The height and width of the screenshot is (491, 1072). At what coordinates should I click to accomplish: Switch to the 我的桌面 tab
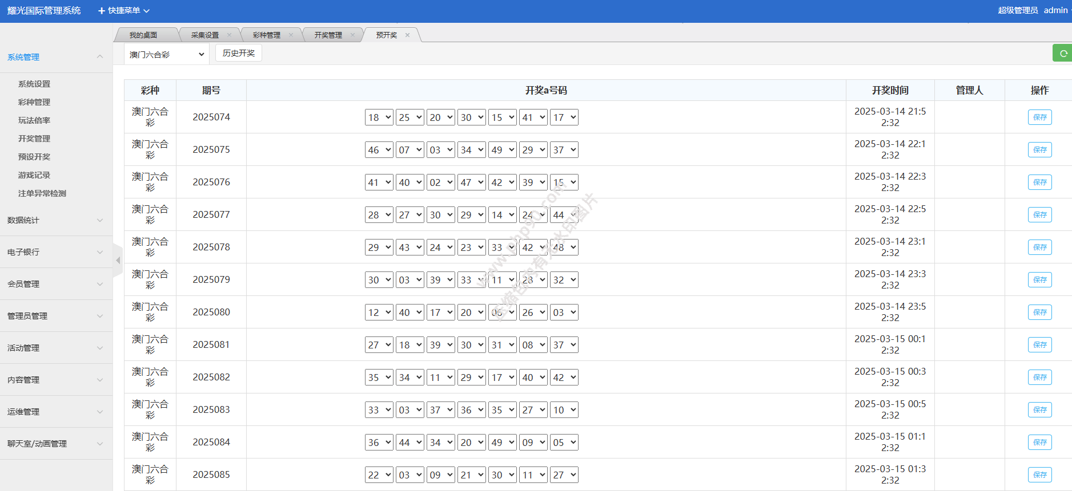click(x=143, y=35)
